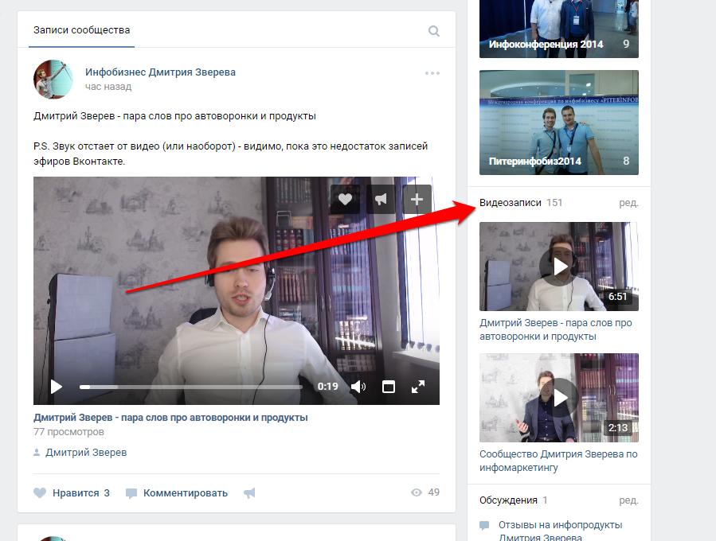Expand video to fullscreen
This screenshot has width=716, height=541.
coord(418,387)
